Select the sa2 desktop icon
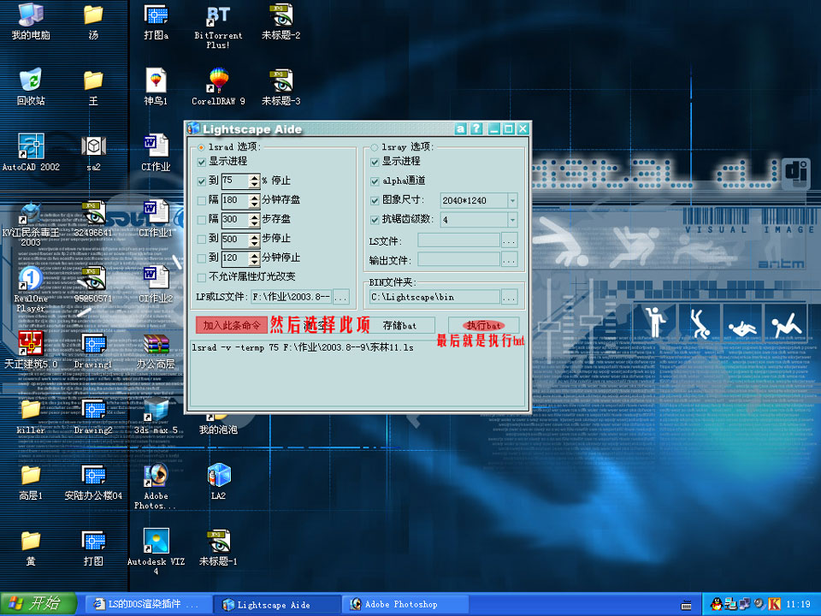Screen dimensions: 821x616 [x=93, y=152]
